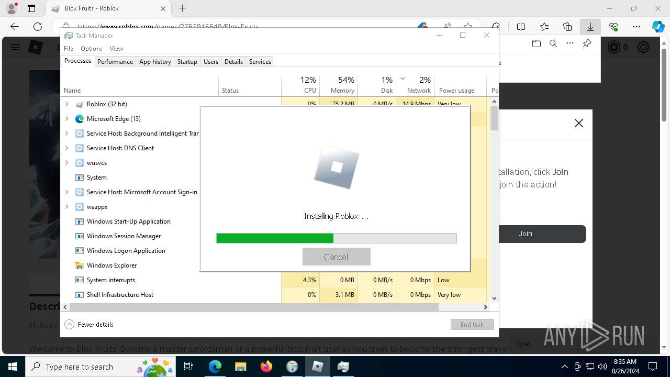Viewport: 670px width, 377px height.
Task: Collapse Task Manager with Fewer details
Action: [89, 325]
